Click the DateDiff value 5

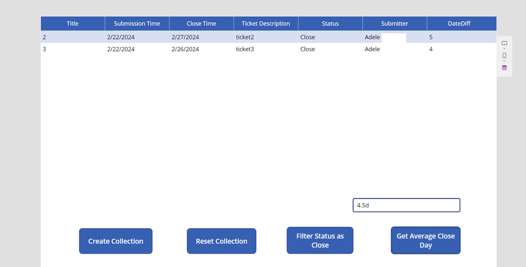pyautogui.click(x=431, y=37)
